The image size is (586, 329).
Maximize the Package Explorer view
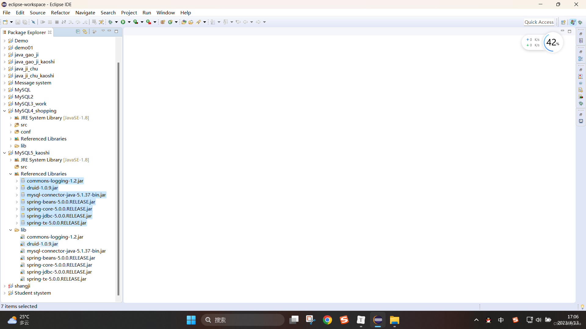click(116, 31)
